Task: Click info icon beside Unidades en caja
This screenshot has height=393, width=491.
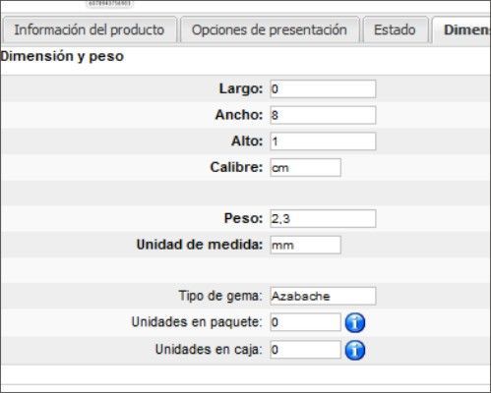Action: click(x=355, y=350)
